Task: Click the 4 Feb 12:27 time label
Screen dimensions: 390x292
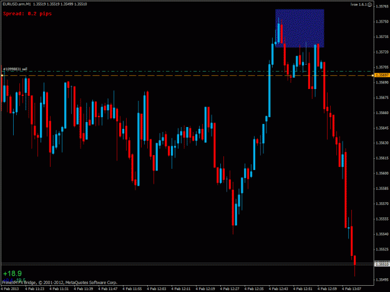Action: 230,289
